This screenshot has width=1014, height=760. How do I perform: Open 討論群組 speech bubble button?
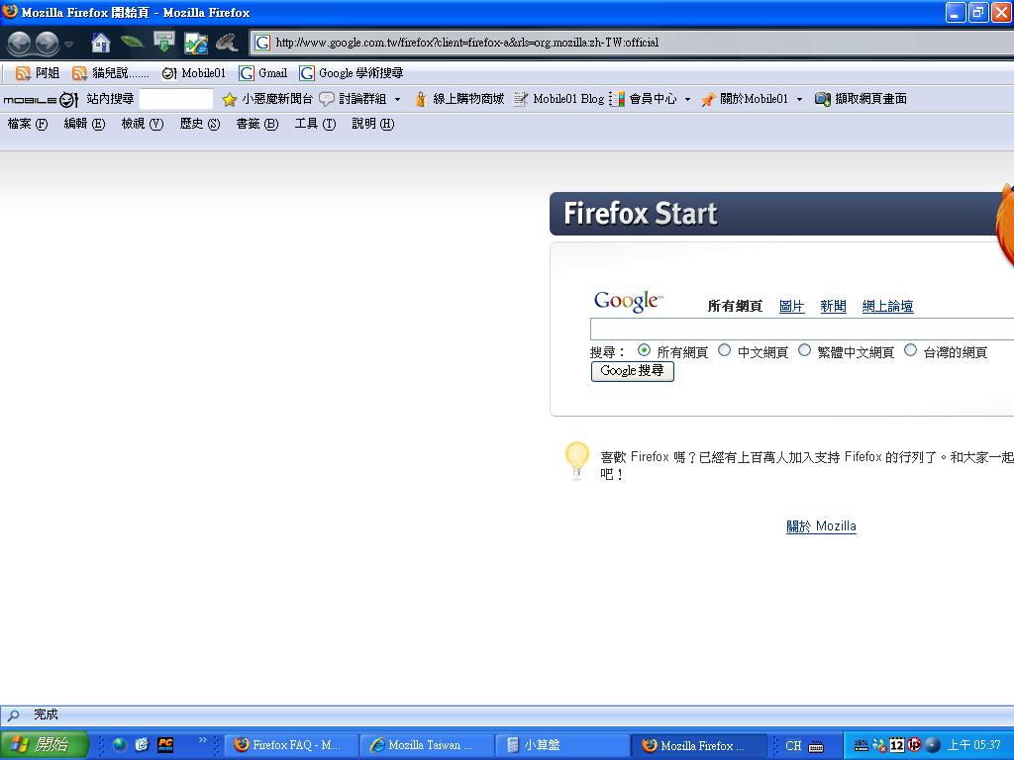[353, 99]
